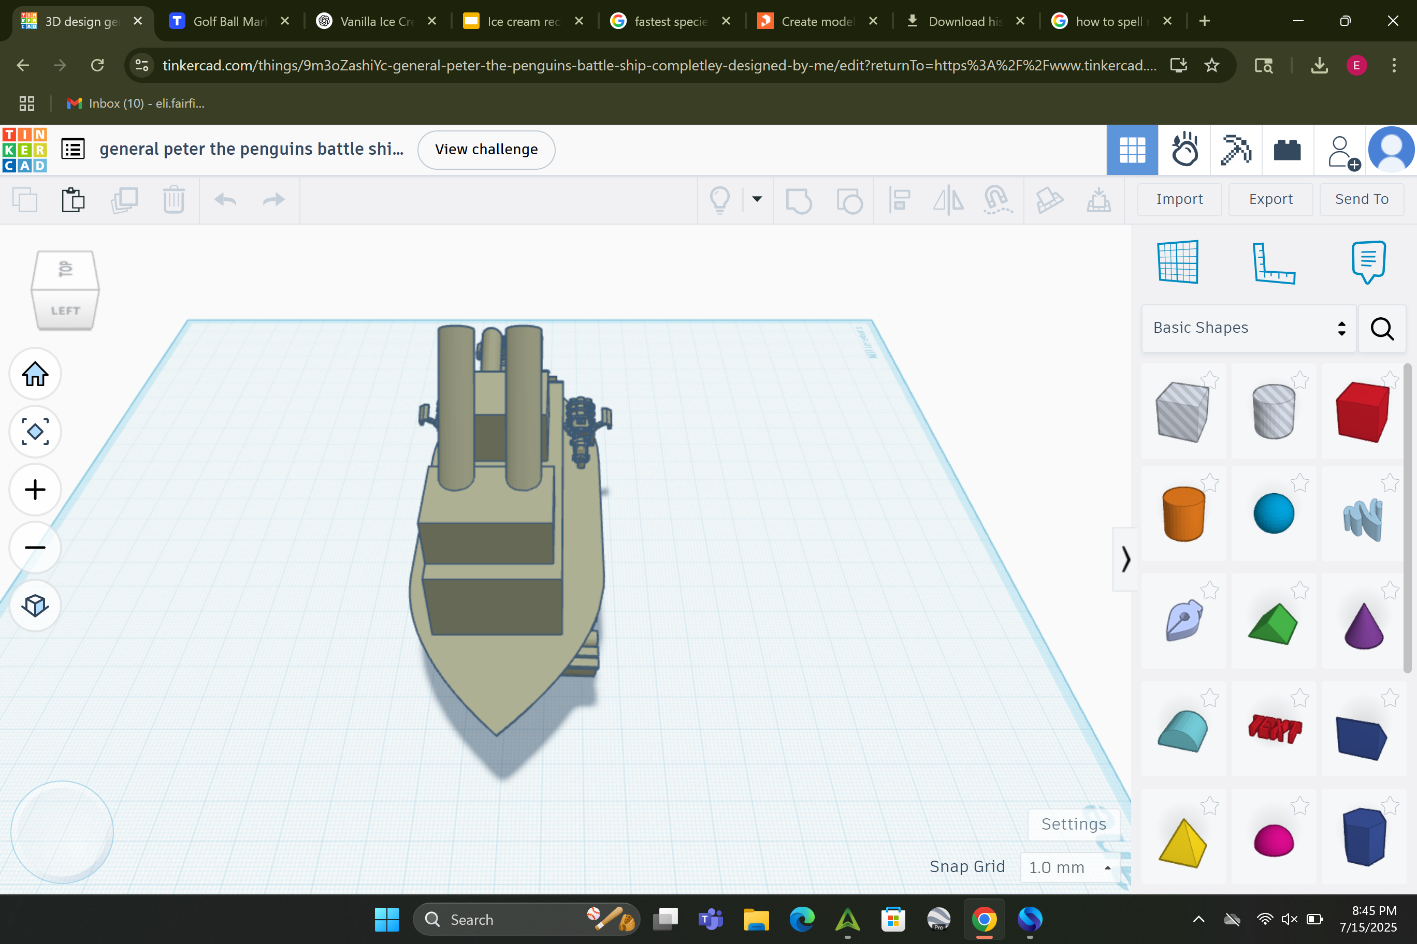
Task: Click the Group shapes tool
Action: 799,200
